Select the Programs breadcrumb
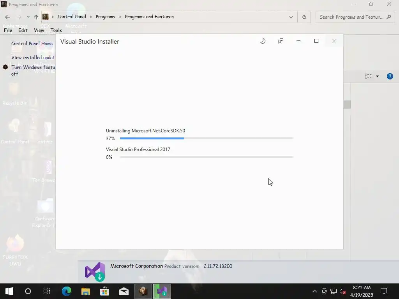 [x=105, y=17]
